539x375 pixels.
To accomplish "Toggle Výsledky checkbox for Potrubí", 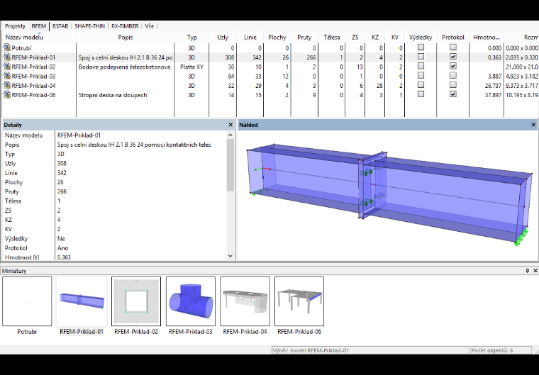I will click(421, 47).
